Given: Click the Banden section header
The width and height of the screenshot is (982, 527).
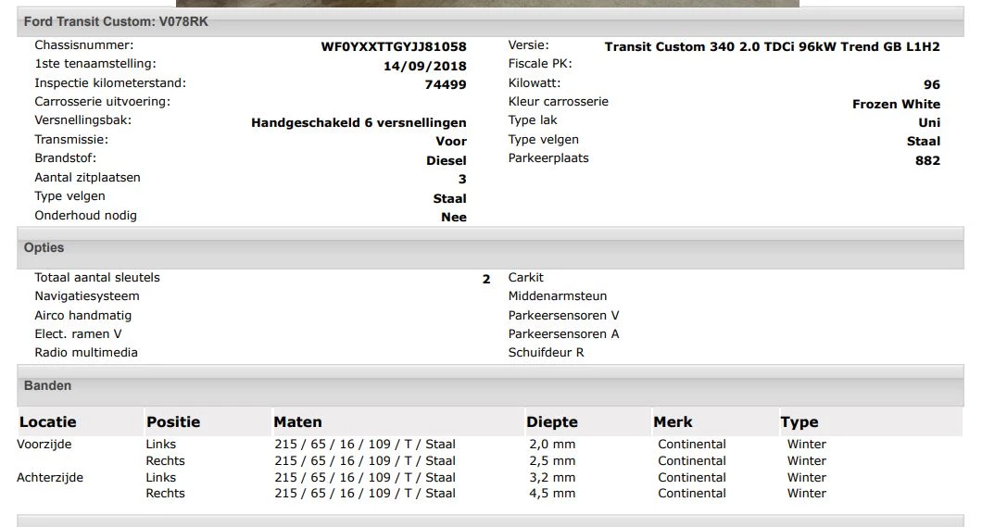Looking at the screenshot, I should pyautogui.click(x=47, y=385).
